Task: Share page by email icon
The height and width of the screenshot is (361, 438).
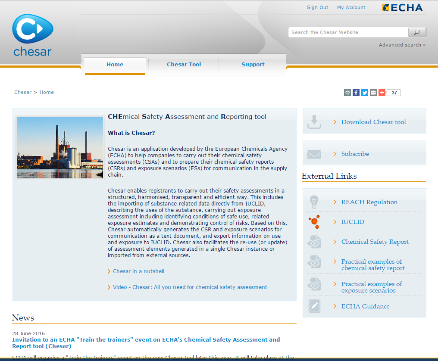Action: pyautogui.click(x=373, y=93)
